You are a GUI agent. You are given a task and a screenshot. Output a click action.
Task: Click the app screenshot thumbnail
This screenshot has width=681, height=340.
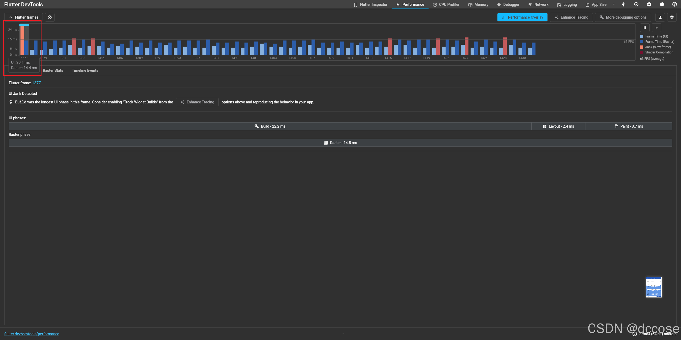point(654,287)
